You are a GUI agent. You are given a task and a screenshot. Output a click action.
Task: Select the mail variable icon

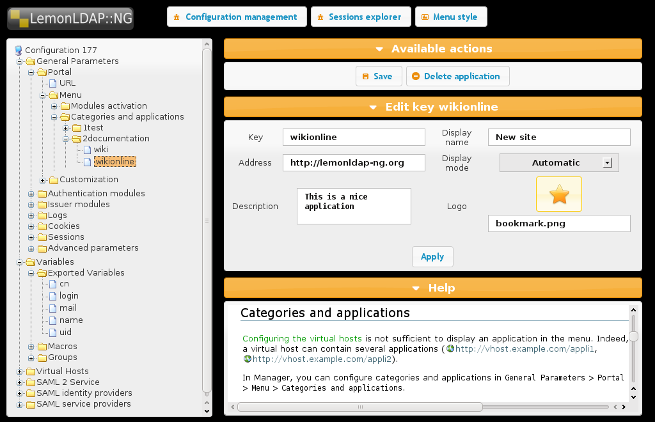53,308
